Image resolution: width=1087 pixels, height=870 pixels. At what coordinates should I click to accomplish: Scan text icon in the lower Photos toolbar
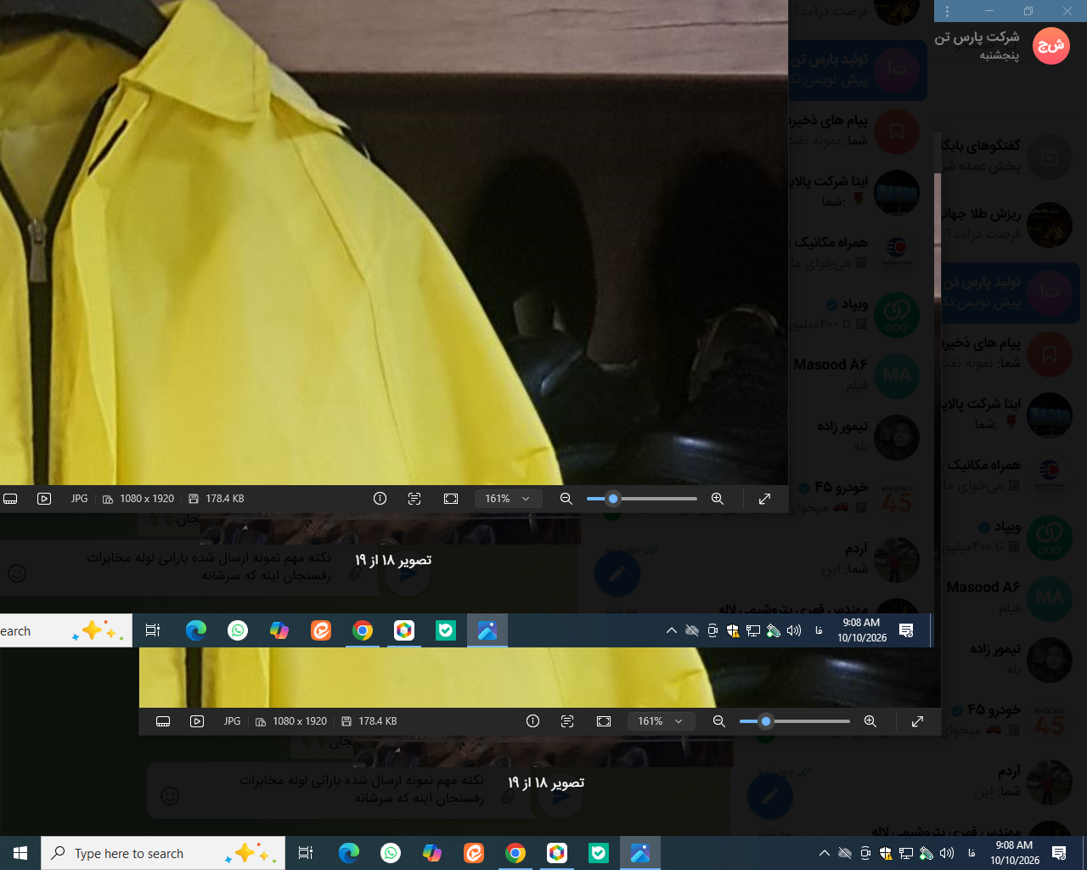pos(567,721)
